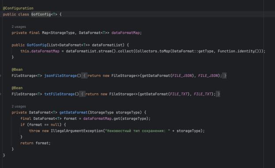Image resolution: width=275 pixels, height=168 pixels.
Task: Open the '2 usages' hint above dataFormatMap field
Action: (x=19, y=27)
